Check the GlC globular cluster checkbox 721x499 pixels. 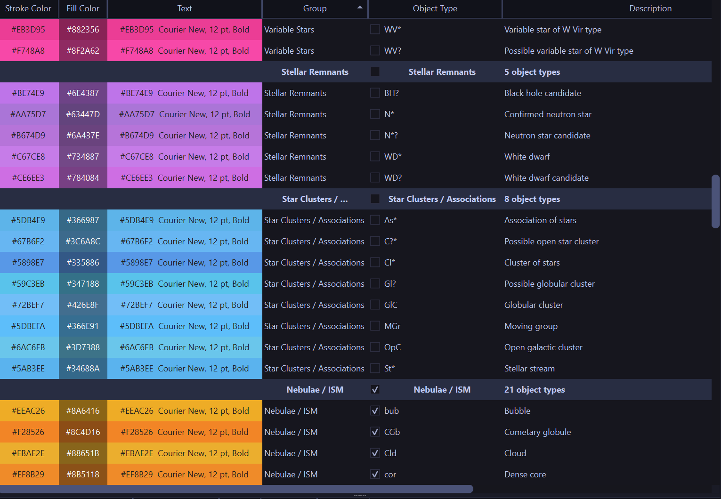point(375,305)
